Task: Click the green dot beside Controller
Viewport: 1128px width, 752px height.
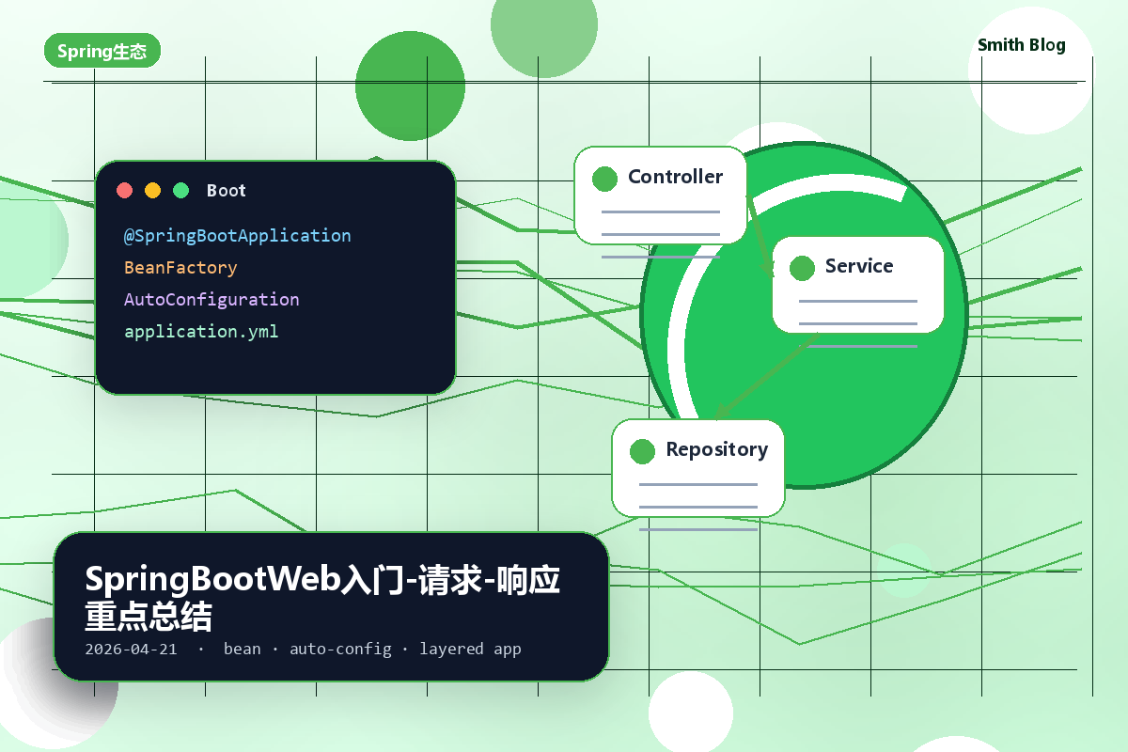Action: pyautogui.click(x=604, y=179)
